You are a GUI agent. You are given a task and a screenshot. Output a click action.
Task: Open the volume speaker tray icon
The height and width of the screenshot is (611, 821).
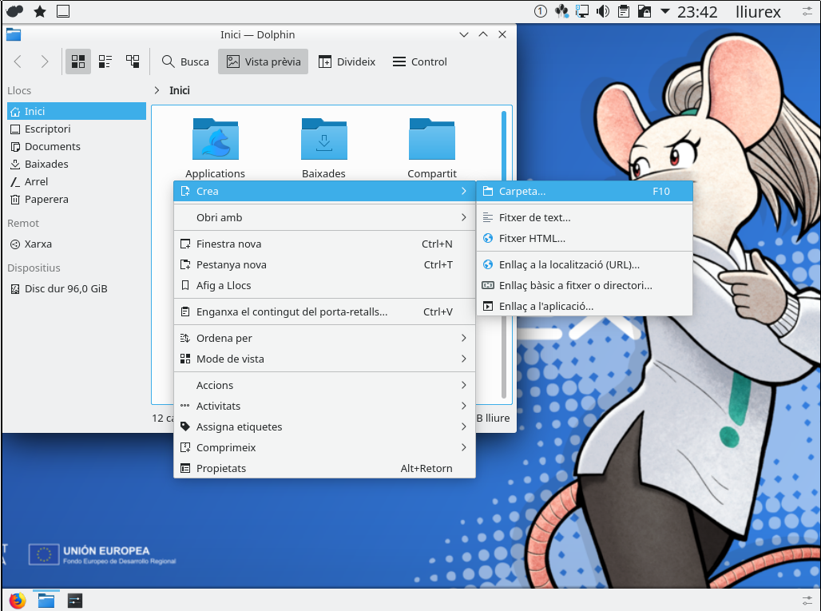click(x=603, y=11)
